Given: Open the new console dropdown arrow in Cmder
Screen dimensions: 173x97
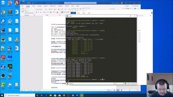Looking at the screenshot, I should [x=127, y=84].
